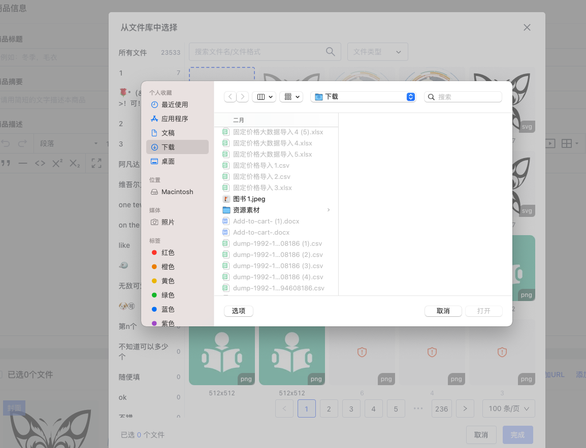Open 照片 under media section
The width and height of the screenshot is (586, 448).
[168, 222]
